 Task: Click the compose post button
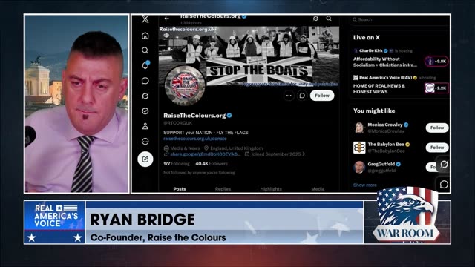coord(145,159)
